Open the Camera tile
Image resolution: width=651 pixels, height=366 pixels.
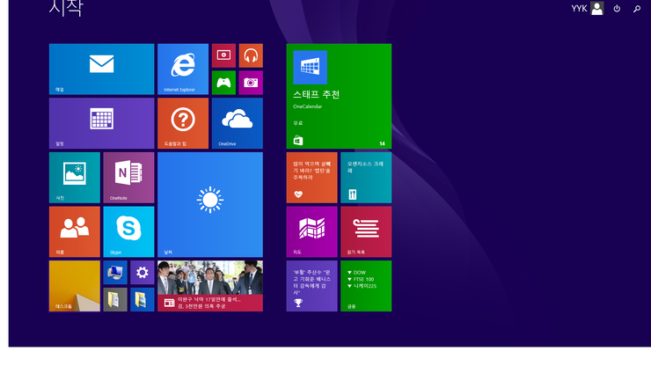point(251,83)
